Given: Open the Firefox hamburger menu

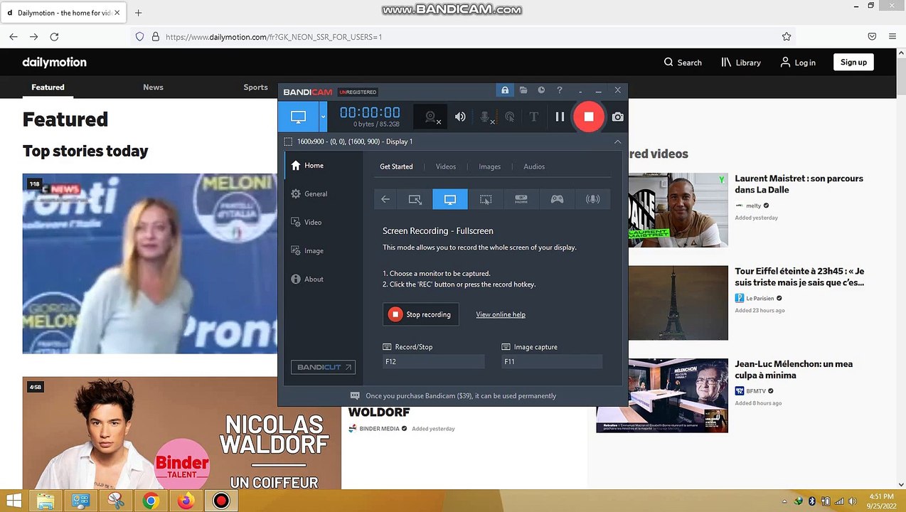Looking at the screenshot, I should pyautogui.click(x=892, y=36).
